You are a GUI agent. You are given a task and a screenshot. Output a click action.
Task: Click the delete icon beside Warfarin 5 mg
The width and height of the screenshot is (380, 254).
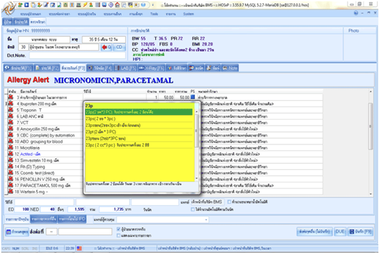[x=11, y=192]
